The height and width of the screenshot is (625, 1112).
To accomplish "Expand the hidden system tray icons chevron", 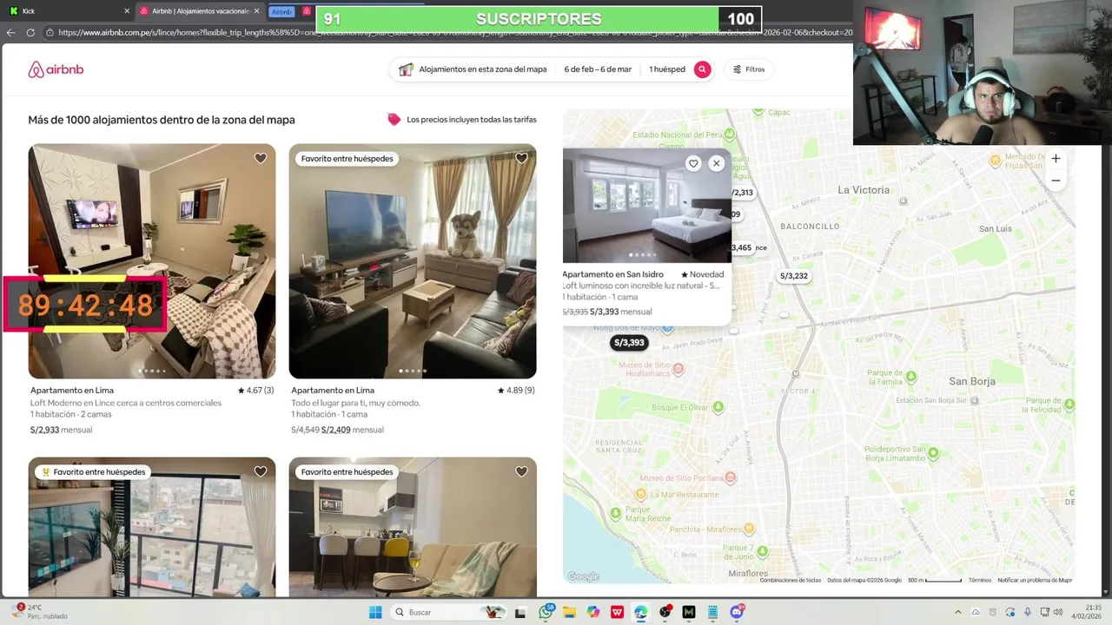I will 958,612.
